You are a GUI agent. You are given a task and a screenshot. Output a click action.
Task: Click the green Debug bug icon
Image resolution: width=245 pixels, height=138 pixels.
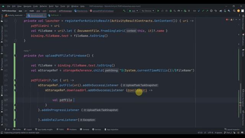[171, 11]
